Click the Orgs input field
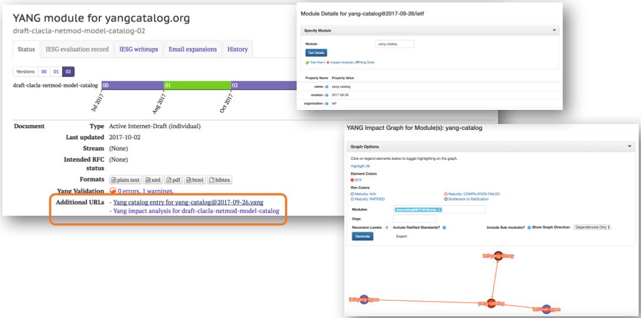 (415, 219)
